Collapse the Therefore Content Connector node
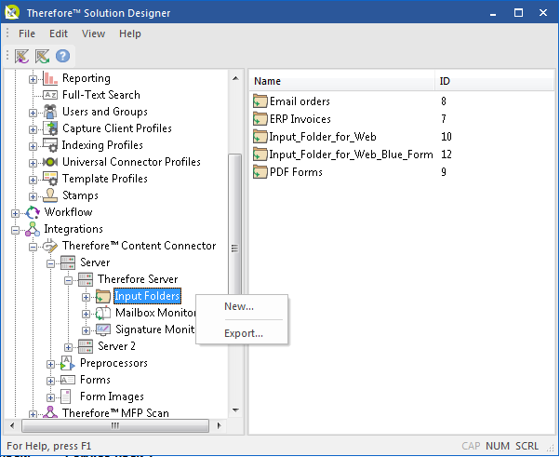Screen dimensions: 560x457 click(33, 247)
